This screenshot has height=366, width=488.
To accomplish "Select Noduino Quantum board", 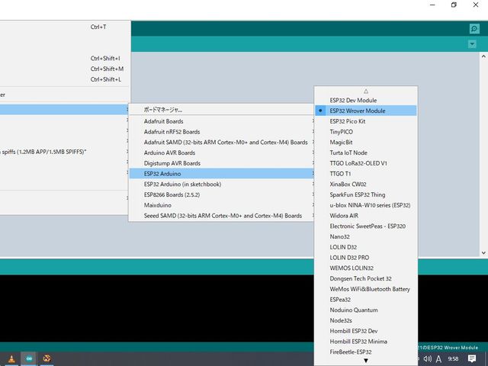I will 366,310.
